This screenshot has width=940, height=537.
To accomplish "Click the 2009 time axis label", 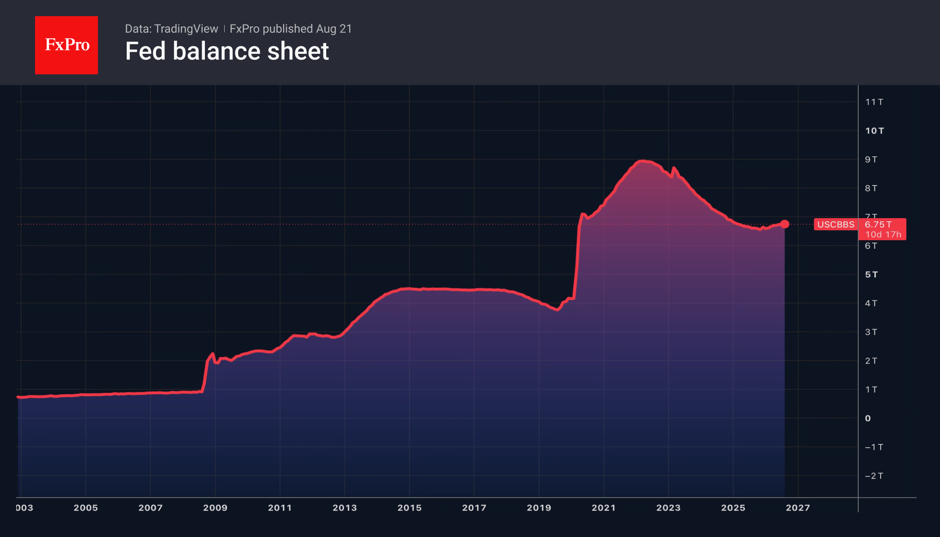I will (x=215, y=507).
